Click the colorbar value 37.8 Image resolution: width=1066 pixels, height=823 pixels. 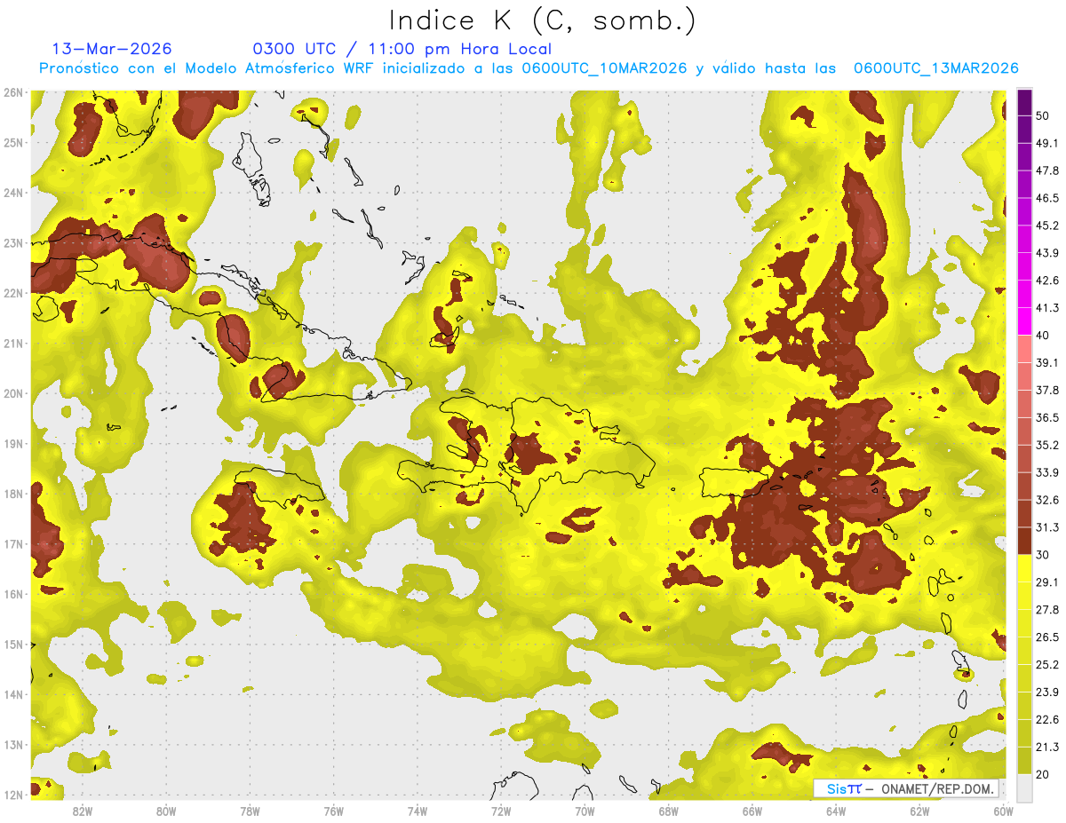1046,390
